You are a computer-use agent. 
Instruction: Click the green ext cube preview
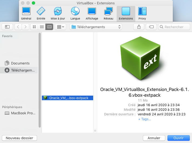point(140,58)
